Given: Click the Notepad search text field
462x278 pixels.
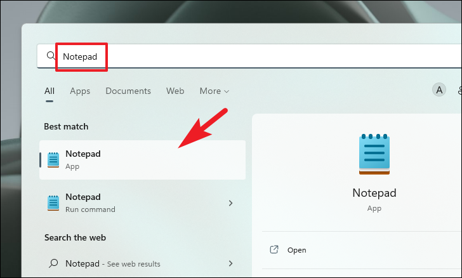Looking at the screenshot, I should (x=249, y=56).
